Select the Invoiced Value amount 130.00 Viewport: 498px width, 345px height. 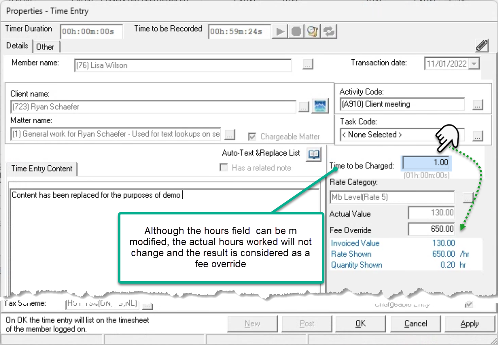click(x=444, y=243)
